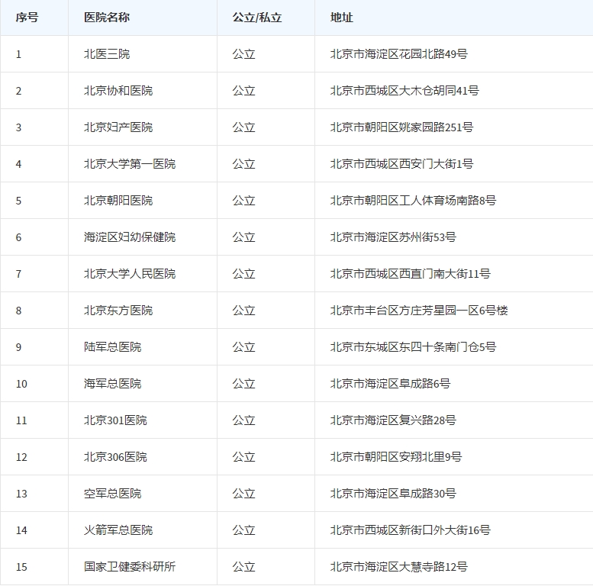The width and height of the screenshot is (593, 586).
Task: Click address 北京市东城区东四十条南门仓5号
Action: tap(413, 347)
